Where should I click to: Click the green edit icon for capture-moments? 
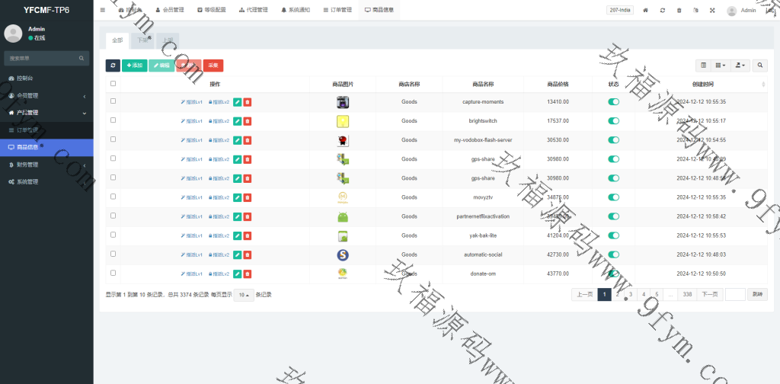(237, 101)
